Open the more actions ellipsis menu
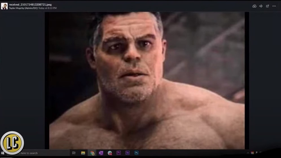The width and height of the screenshot is (281, 158). click(274, 6)
